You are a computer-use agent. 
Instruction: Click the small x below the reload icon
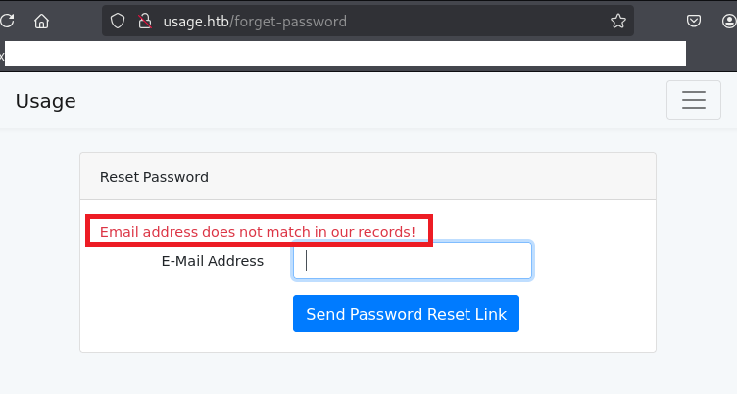point(2,57)
